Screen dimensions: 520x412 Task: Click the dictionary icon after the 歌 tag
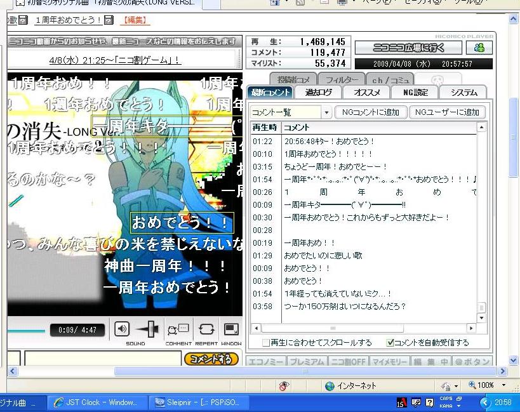23,20
